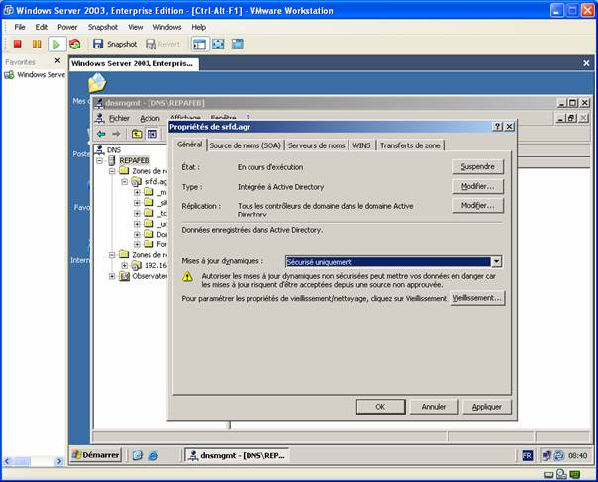The width and height of the screenshot is (598, 482).
Task: Click the dnsmgmt taskbar button
Action: (x=237, y=455)
